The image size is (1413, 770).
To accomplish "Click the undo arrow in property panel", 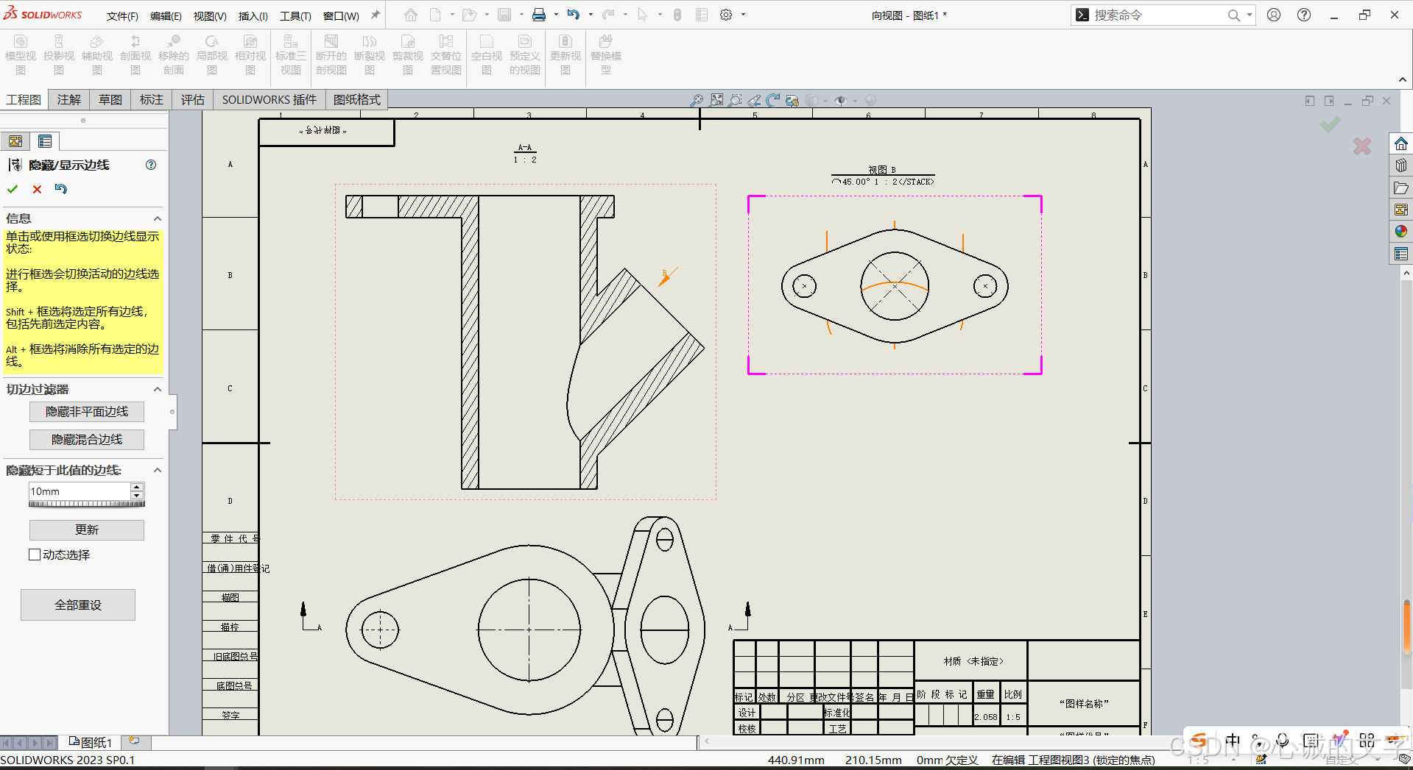I will [60, 189].
